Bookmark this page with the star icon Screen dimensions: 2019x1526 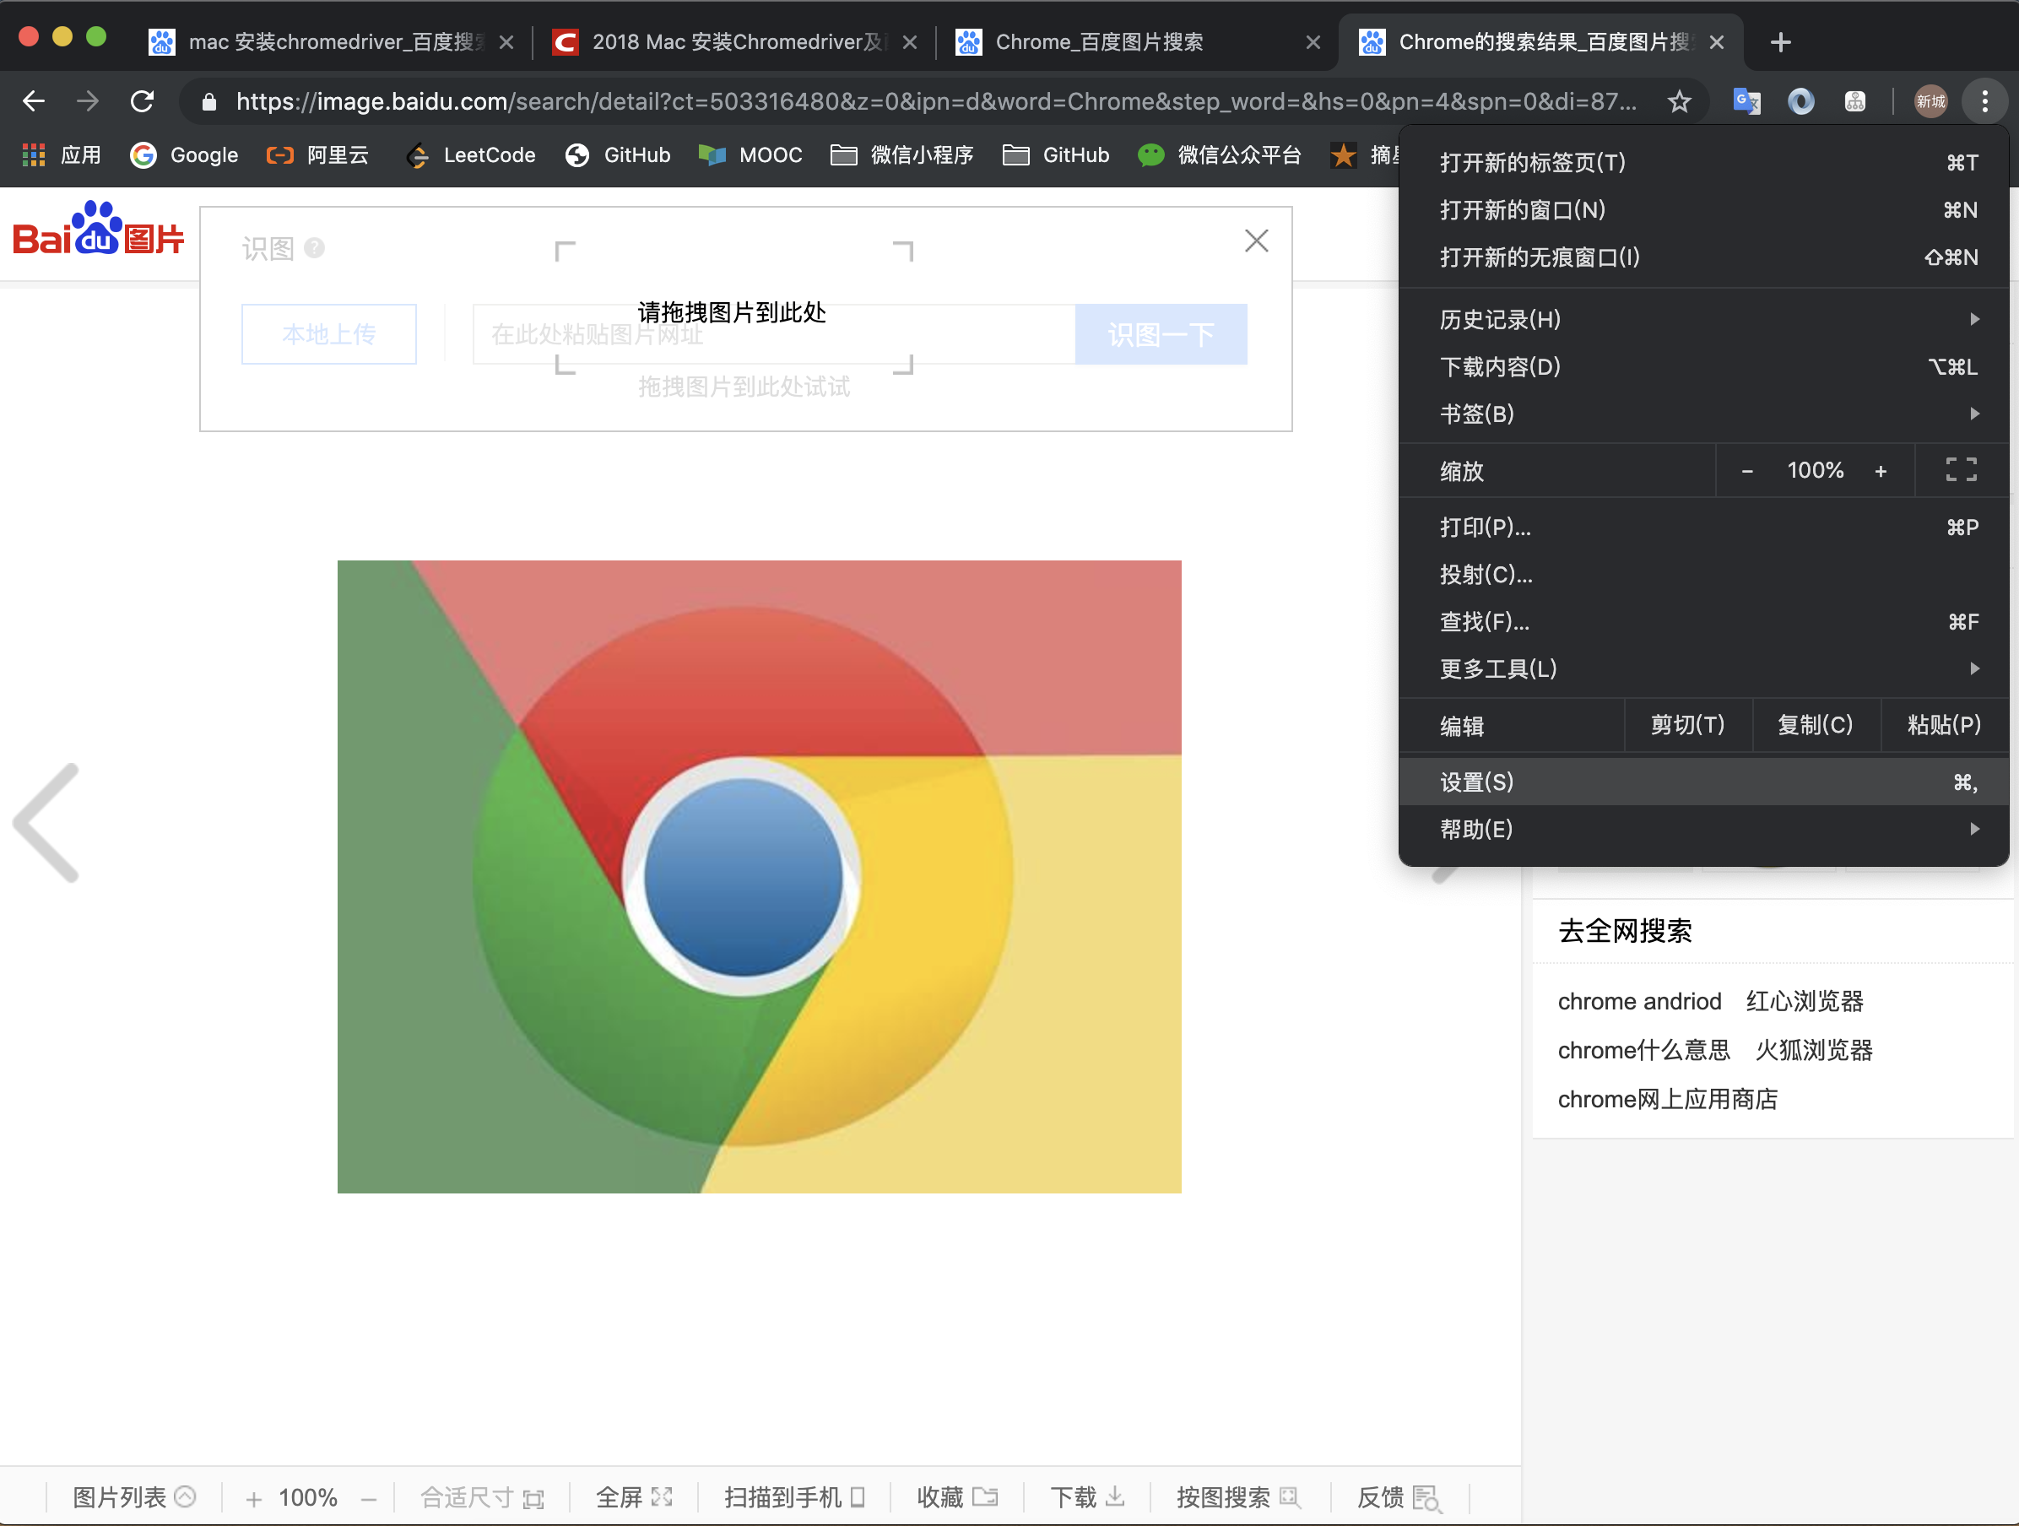click(x=1679, y=100)
